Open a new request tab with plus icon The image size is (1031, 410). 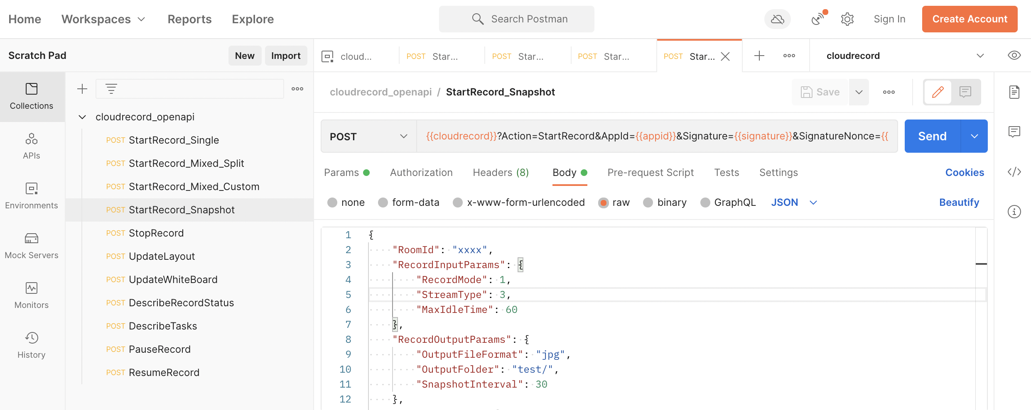[759, 56]
